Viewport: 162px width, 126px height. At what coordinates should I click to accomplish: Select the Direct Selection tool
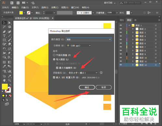[9, 23]
